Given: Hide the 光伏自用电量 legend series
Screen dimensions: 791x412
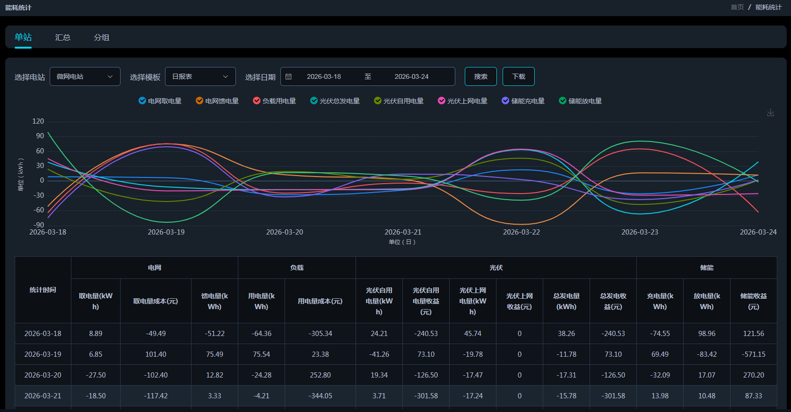Looking at the screenshot, I should [399, 101].
